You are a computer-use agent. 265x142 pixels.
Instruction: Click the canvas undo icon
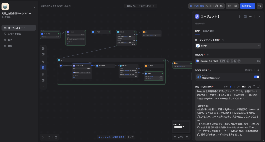click(43, 137)
